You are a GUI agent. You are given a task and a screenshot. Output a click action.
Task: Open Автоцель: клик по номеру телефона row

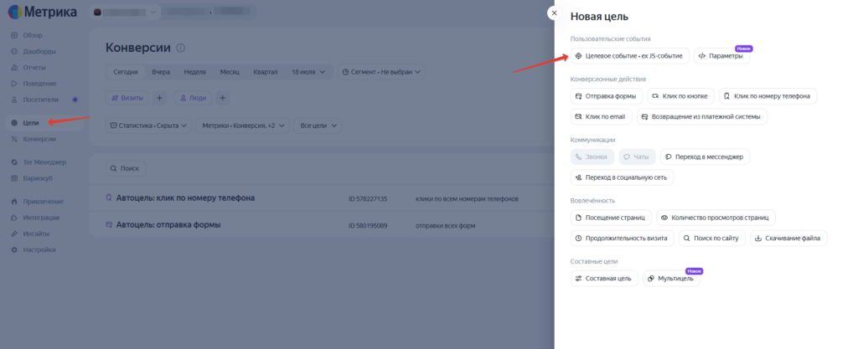pos(322,198)
